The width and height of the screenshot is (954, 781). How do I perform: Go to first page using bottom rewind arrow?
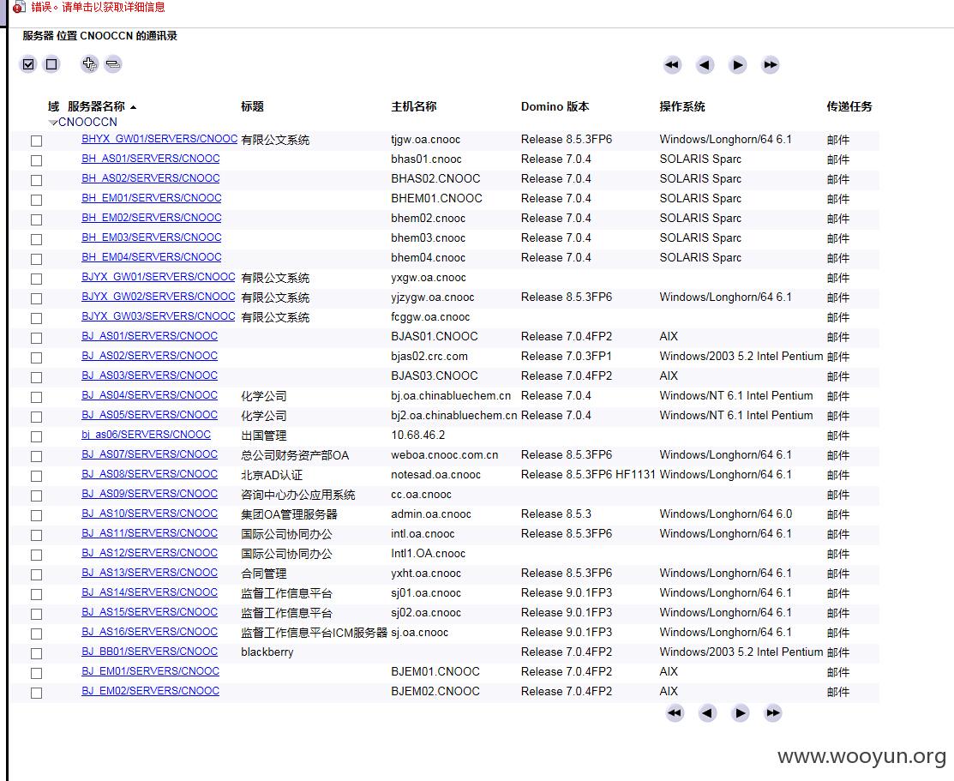point(675,712)
